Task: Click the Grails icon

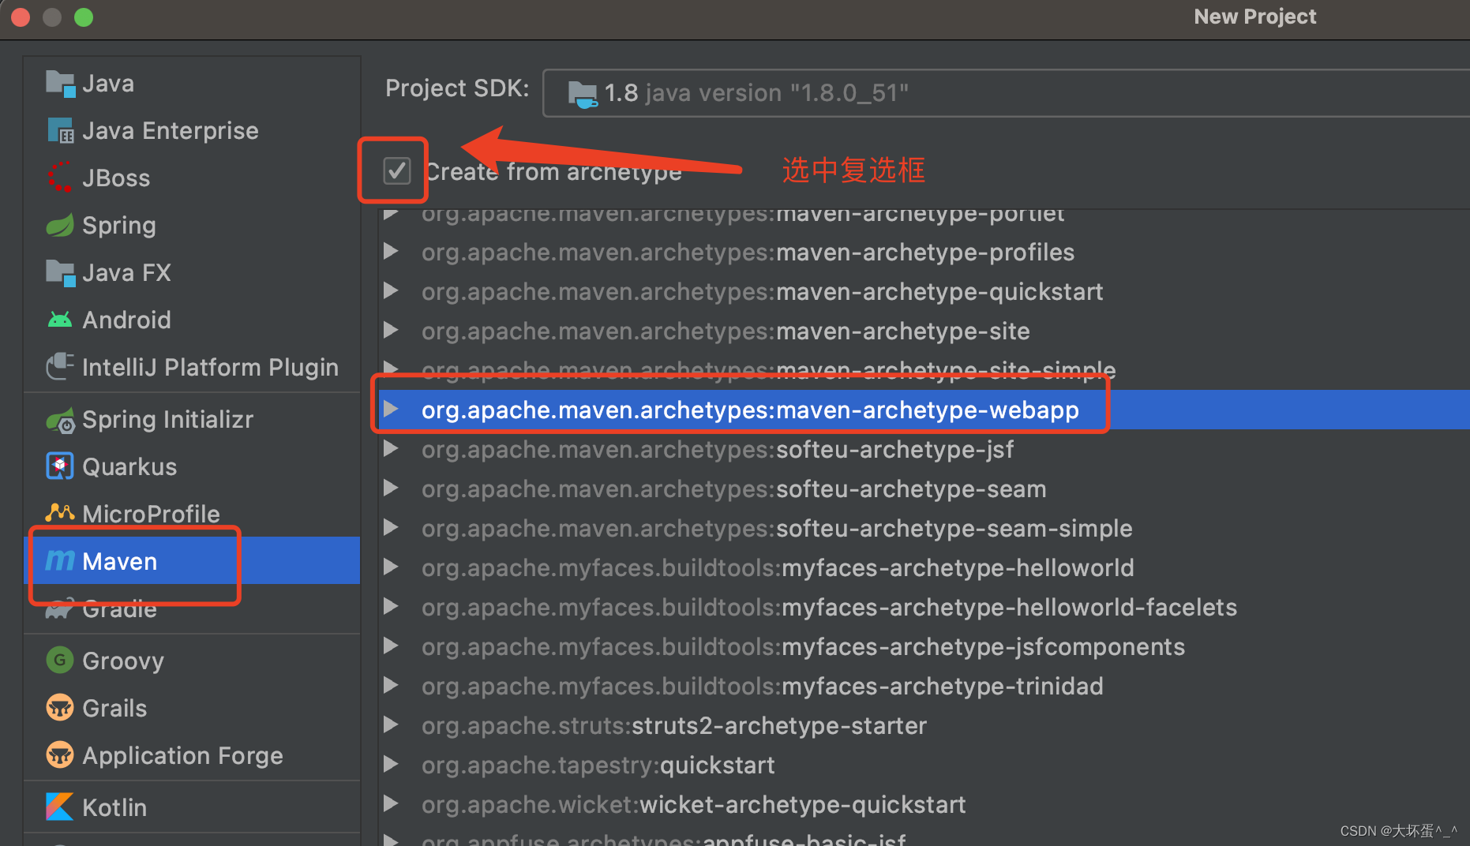Action: (x=60, y=708)
